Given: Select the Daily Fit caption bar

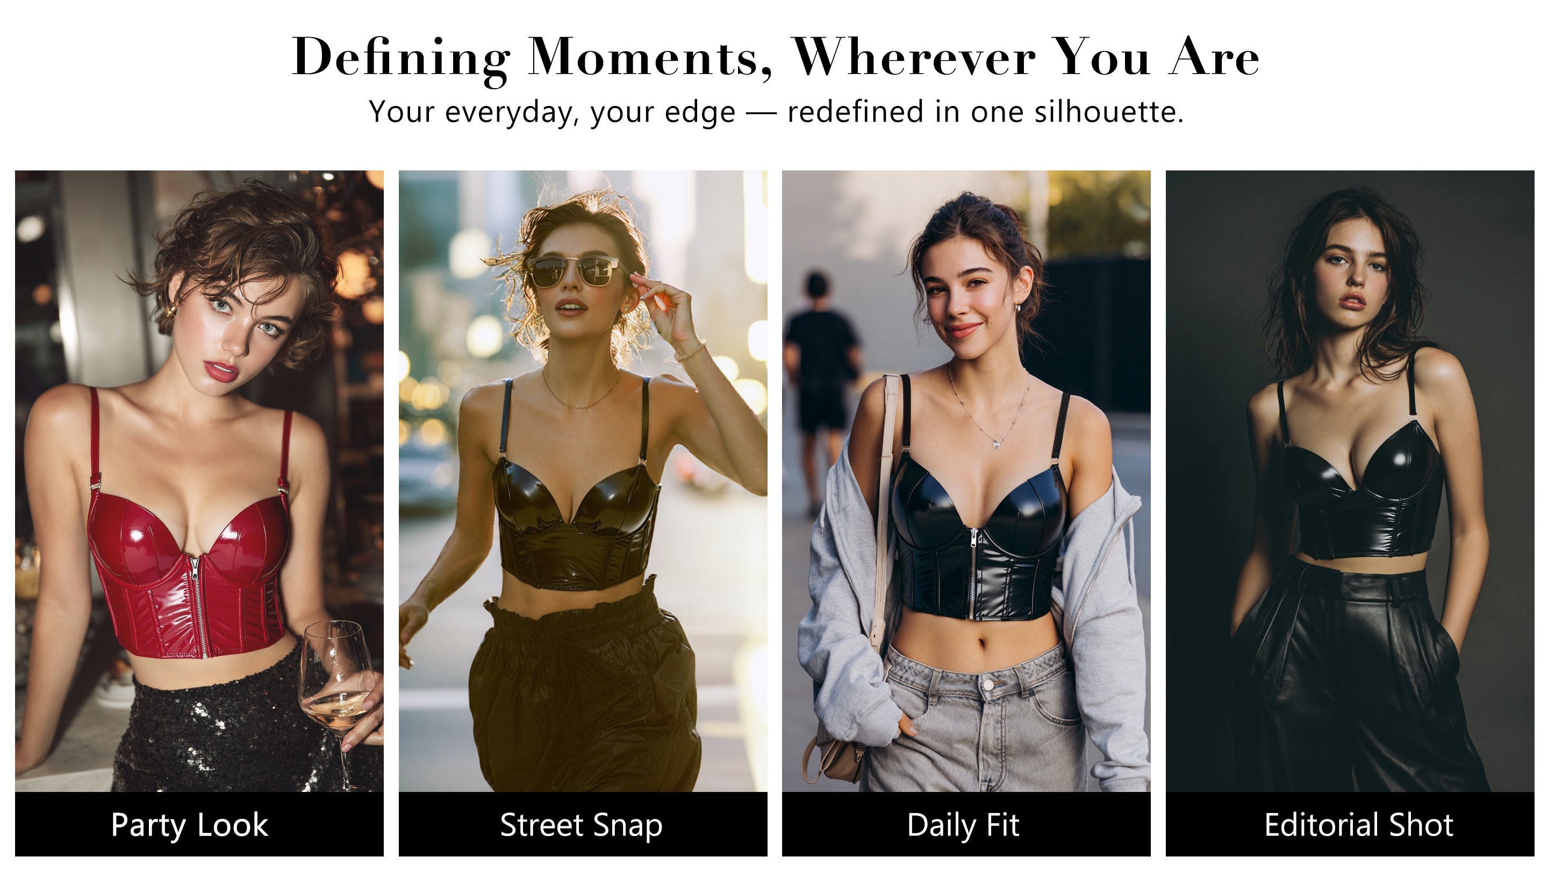Looking at the screenshot, I should (x=966, y=824).
